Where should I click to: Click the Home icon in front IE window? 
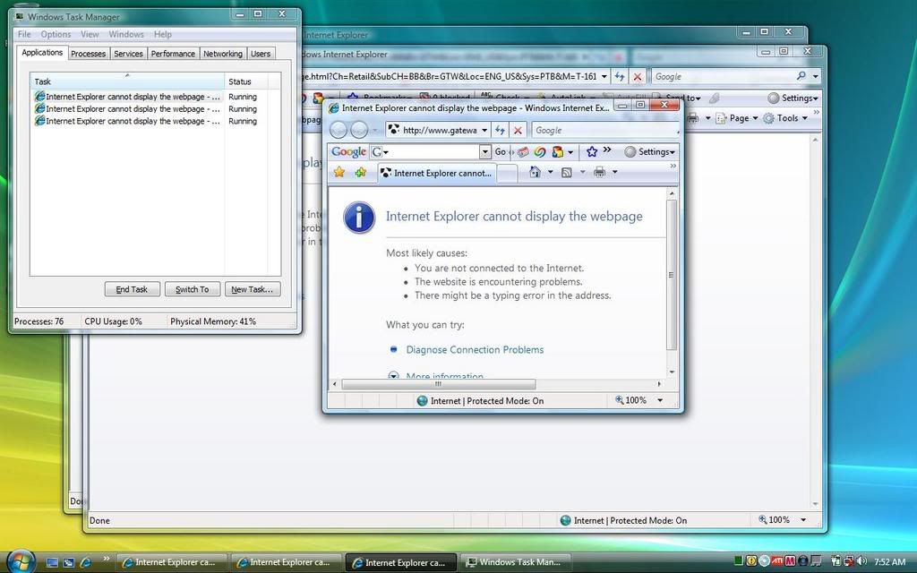pyautogui.click(x=535, y=172)
